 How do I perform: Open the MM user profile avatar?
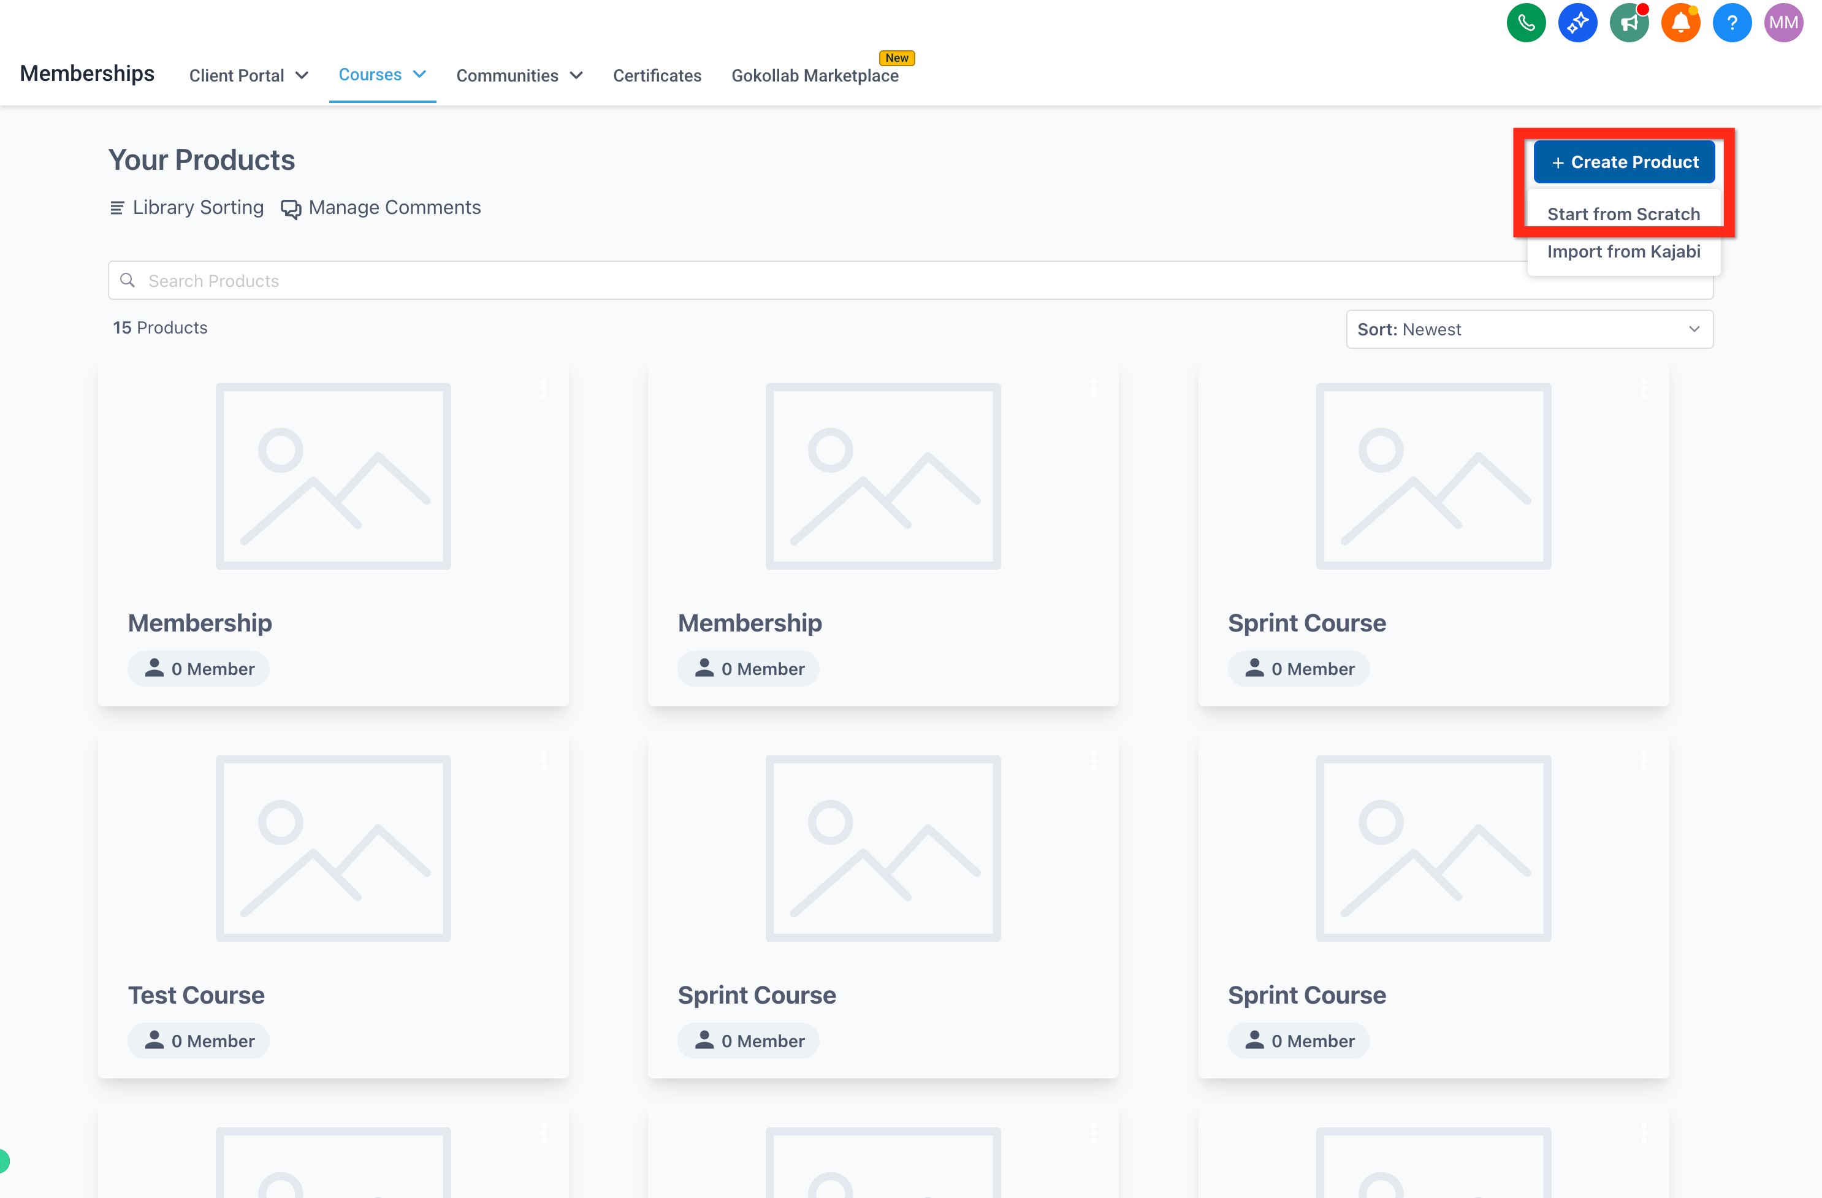tap(1783, 23)
